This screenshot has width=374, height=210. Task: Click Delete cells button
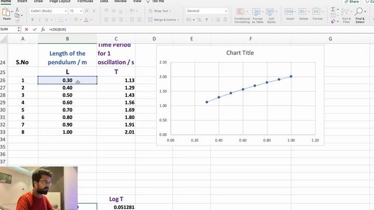pyautogui.click(x=304, y=14)
